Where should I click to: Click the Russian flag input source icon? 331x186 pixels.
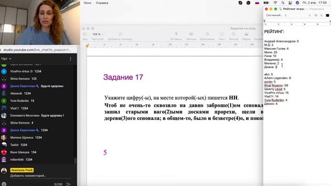[257, 3]
